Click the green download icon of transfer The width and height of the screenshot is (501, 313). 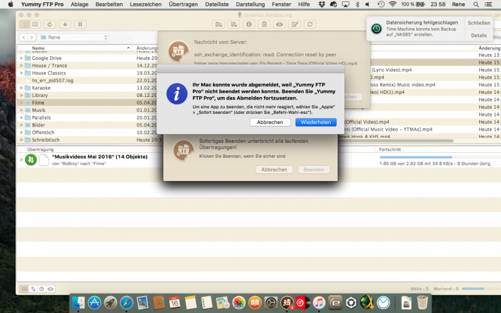pos(31,160)
